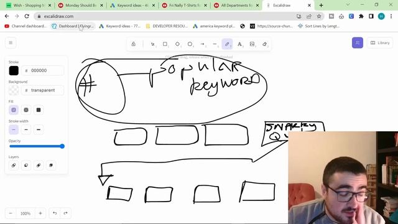Switch to the Monday Should Be tab

tap(81, 6)
